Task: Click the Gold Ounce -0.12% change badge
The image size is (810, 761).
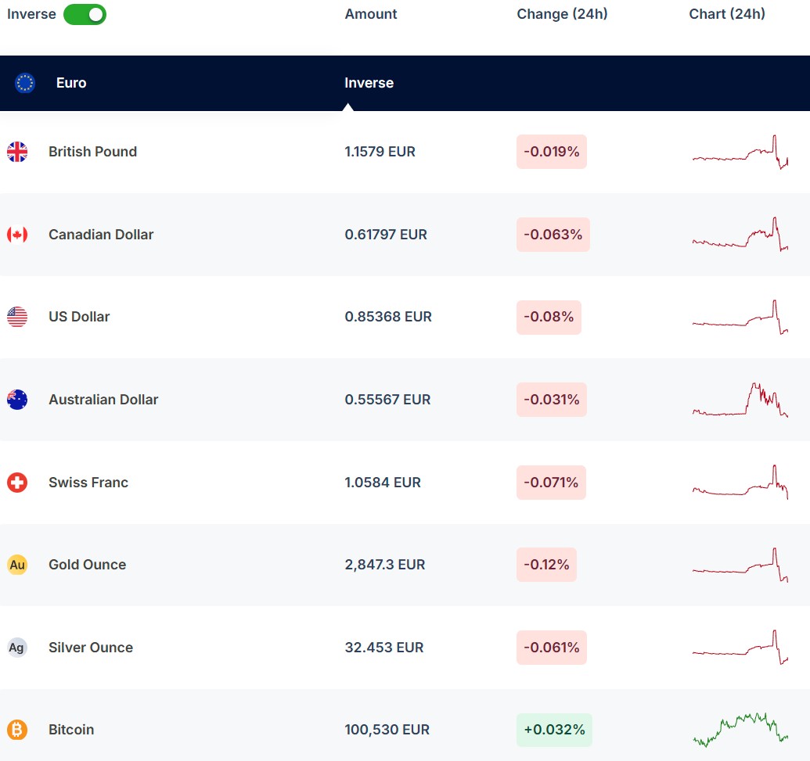Action: (x=546, y=565)
